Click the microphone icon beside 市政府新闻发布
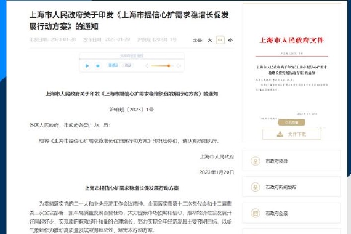The width and height of the screenshot is (351, 234). (256, 187)
